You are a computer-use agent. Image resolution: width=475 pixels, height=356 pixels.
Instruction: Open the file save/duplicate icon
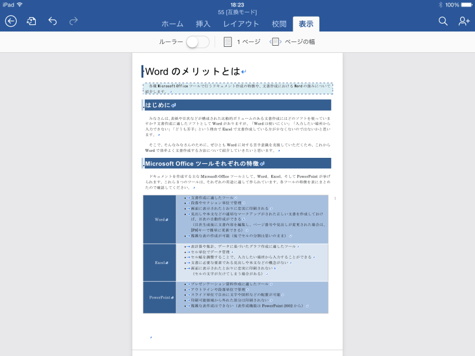(x=31, y=21)
